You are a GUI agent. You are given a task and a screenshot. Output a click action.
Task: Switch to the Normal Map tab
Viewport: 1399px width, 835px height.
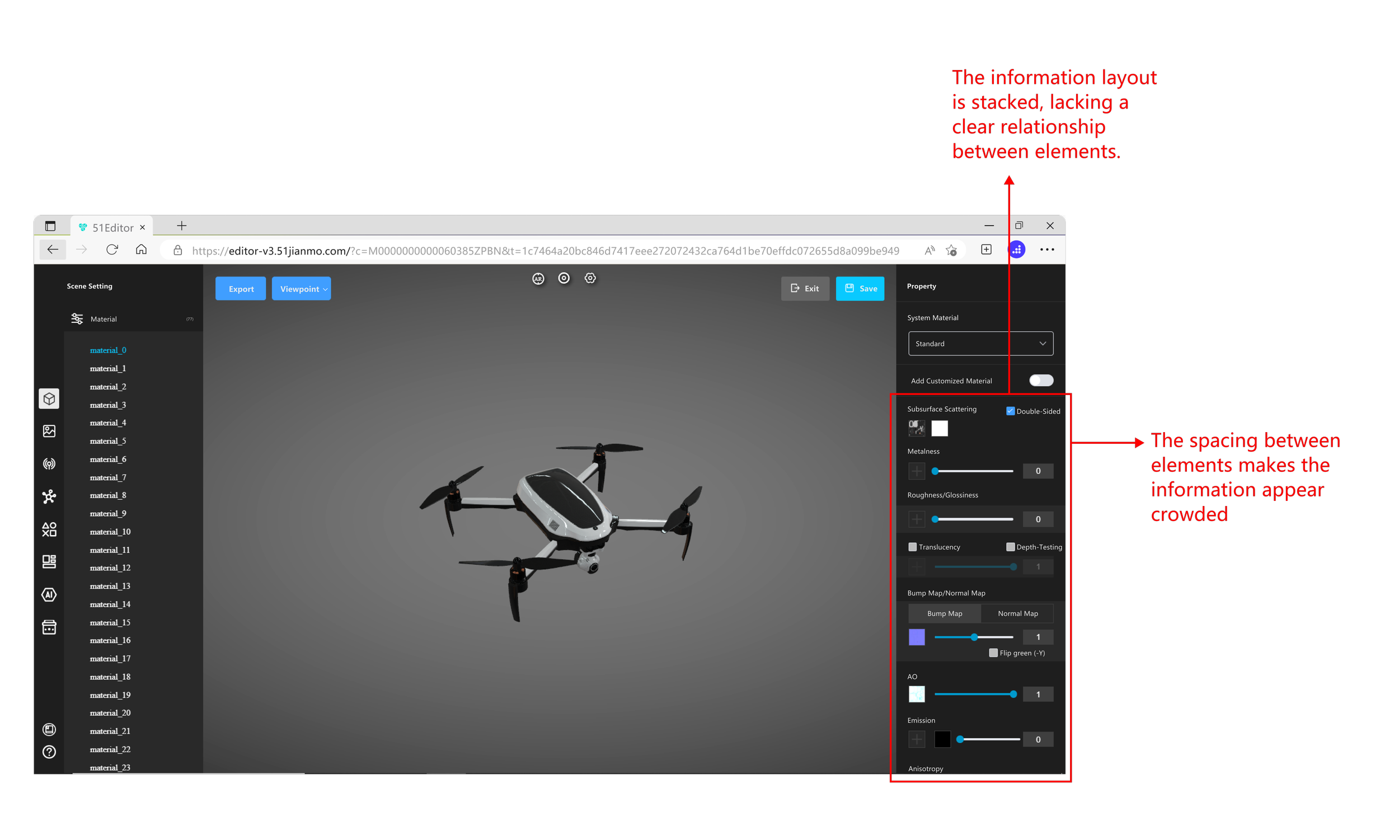(1017, 613)
